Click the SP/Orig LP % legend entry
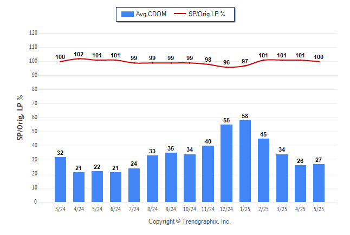Viewport: 350px width, 235px height. point(199,14)
